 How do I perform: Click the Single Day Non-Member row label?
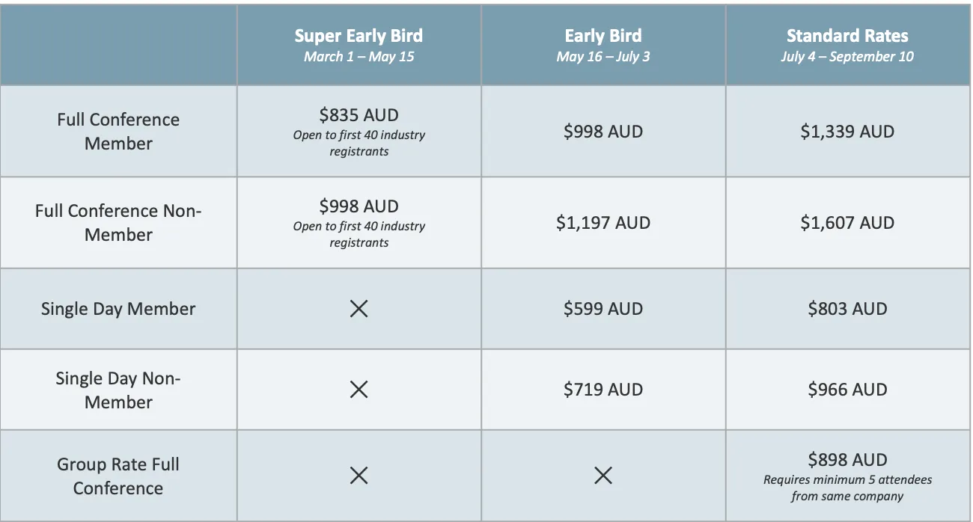(x=118, y=390)
